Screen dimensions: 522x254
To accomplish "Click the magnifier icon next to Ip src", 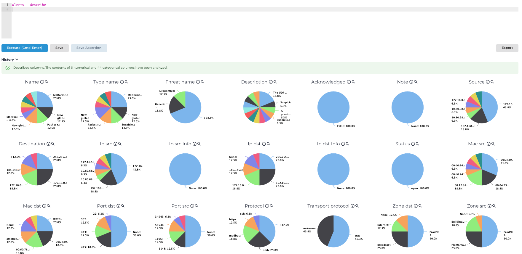I will [x=120, y=144].
